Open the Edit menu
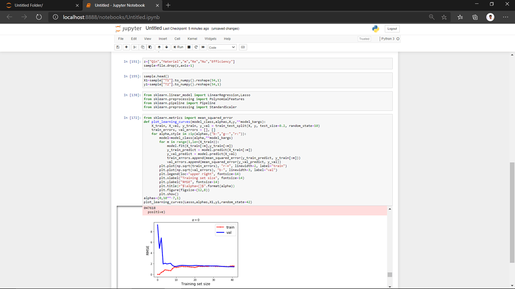Image resolution: width=515 pixels, height=289 pixels. (x=134, y=39)
